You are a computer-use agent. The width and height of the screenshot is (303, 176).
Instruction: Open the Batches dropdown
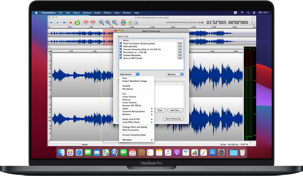click(x=175, y=74)
